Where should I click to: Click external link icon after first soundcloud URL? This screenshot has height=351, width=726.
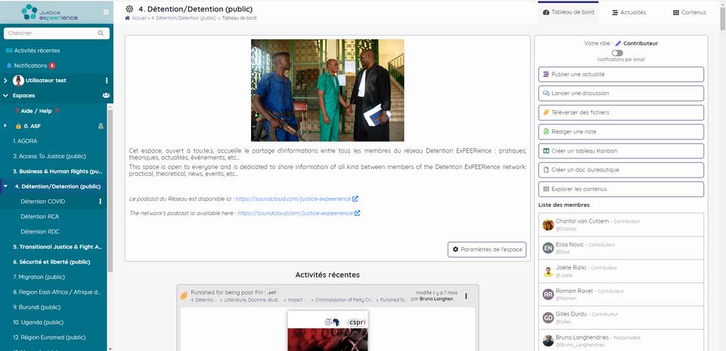click(x=355, y=199)
